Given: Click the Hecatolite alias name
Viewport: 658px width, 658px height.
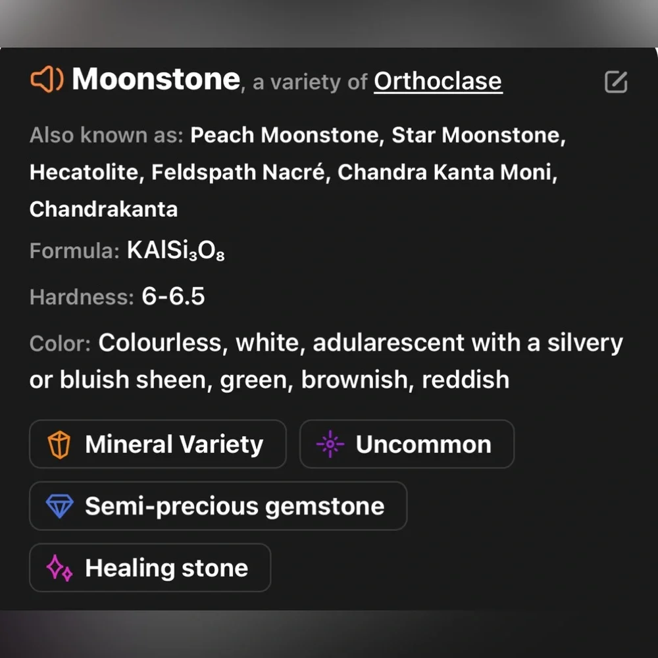Looking at the screenshot, I should (84, 172).
